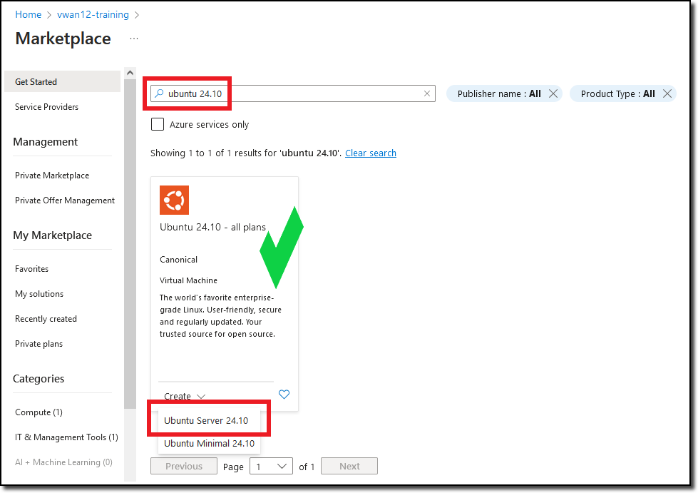This screenshot has width=698, height=493.
Task: Click the Ubuntu orange logo icon
Action: [174, 200]
